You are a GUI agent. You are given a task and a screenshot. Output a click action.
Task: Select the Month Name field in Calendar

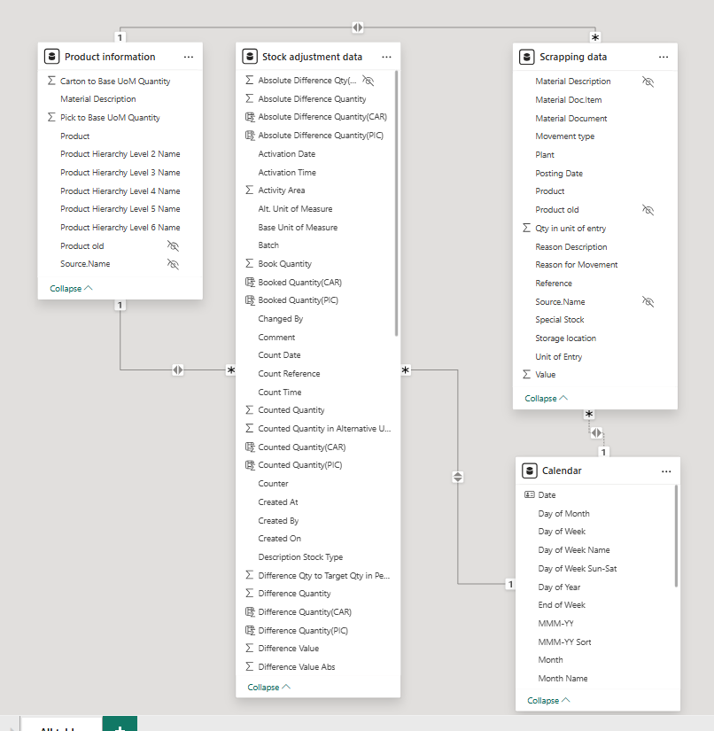coord(563,679)
